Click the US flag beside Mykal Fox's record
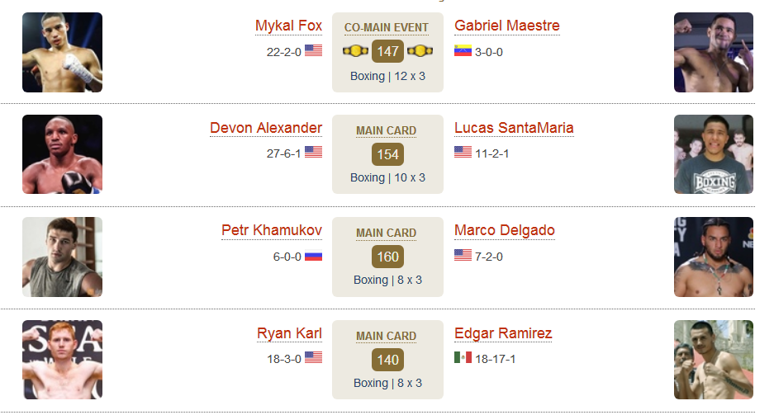Image resolution: width=774 pixels, height=415 pixels. point(313,50)
